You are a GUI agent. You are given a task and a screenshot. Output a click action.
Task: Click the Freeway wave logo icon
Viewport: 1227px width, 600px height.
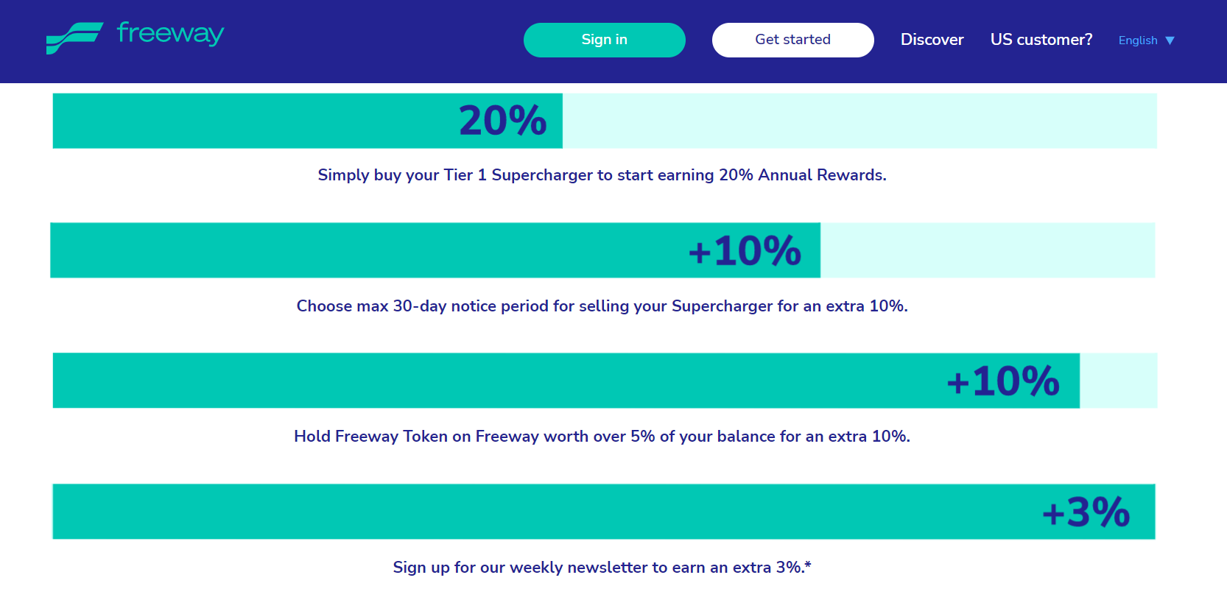[x=74, y=38]
